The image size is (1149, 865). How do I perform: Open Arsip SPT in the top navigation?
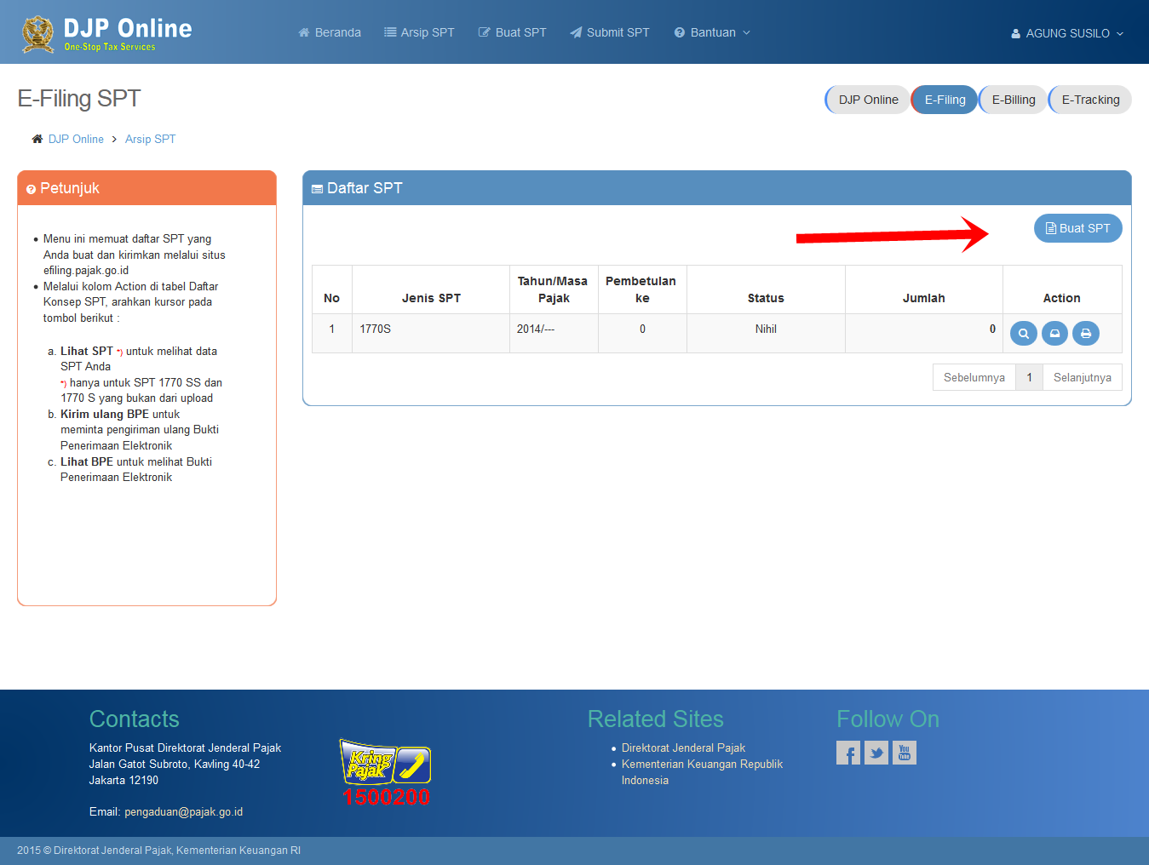click(419, 32)
